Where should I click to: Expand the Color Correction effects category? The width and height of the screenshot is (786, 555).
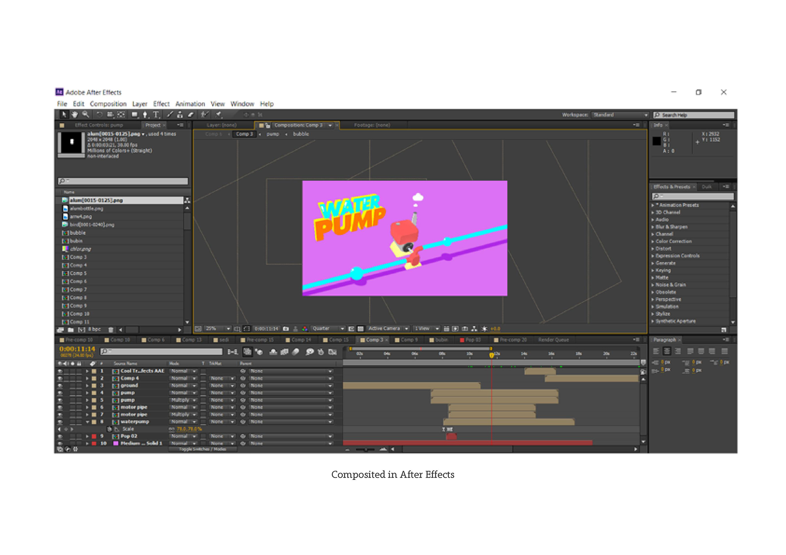click(x=674, y=241)
